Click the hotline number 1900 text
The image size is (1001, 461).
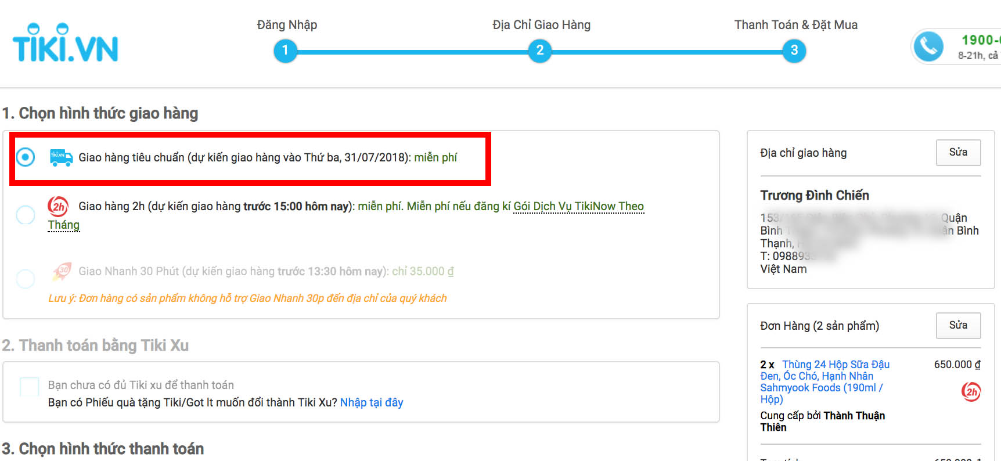(981, 40)
